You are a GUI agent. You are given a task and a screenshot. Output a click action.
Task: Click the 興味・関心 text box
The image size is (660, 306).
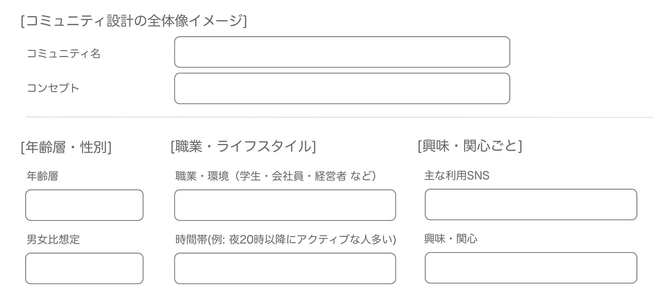[531, 268]
